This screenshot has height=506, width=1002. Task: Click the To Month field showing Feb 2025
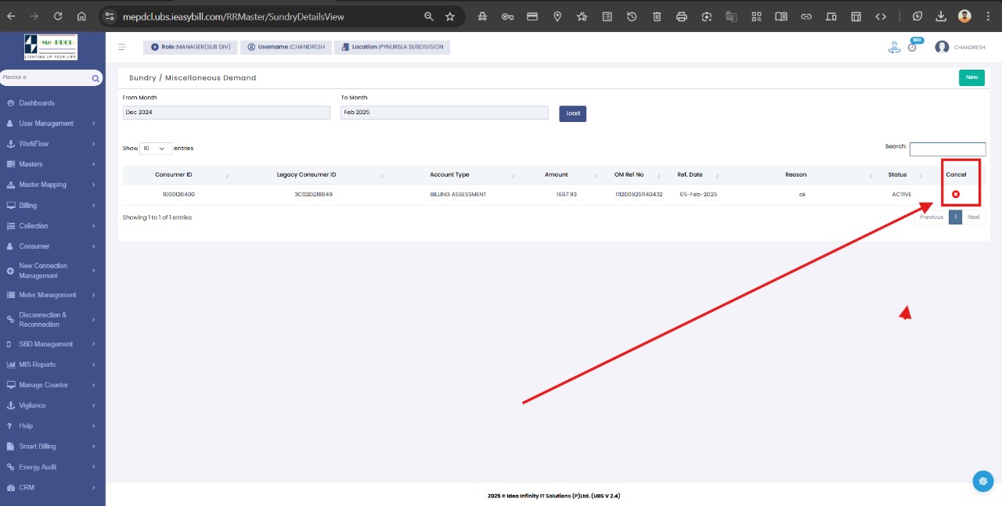445,113
